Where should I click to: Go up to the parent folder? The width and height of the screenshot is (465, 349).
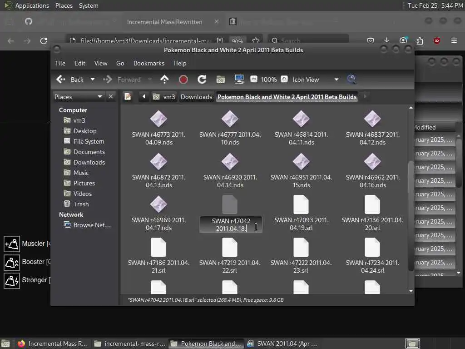click(164, 79)
